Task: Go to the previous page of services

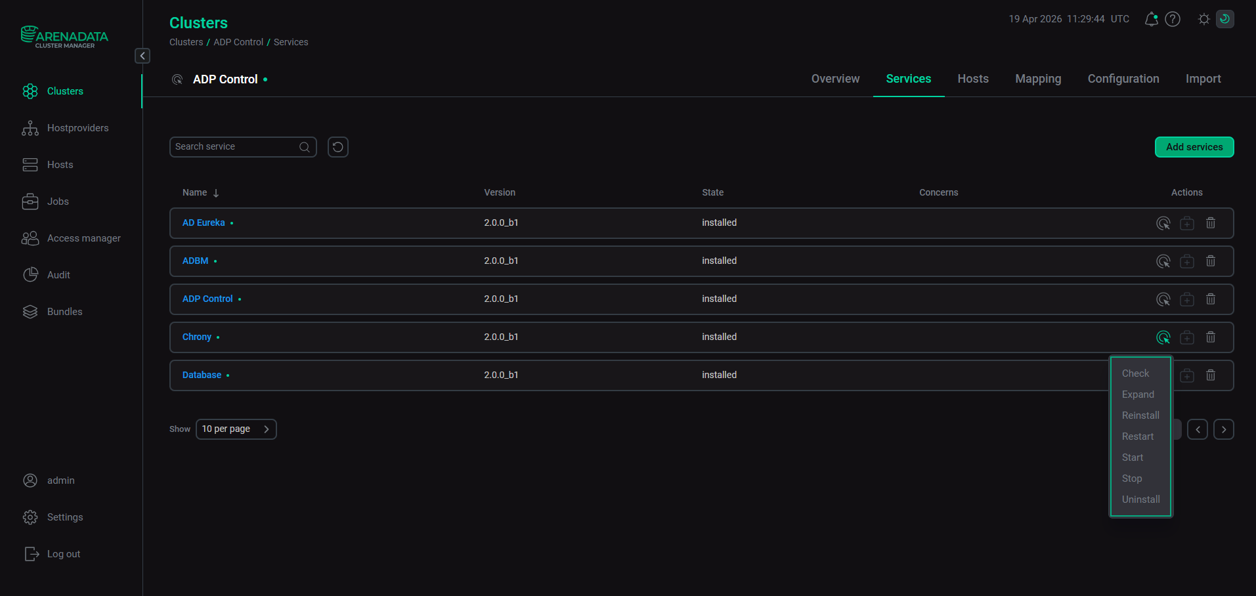Action: point(1198,430)
